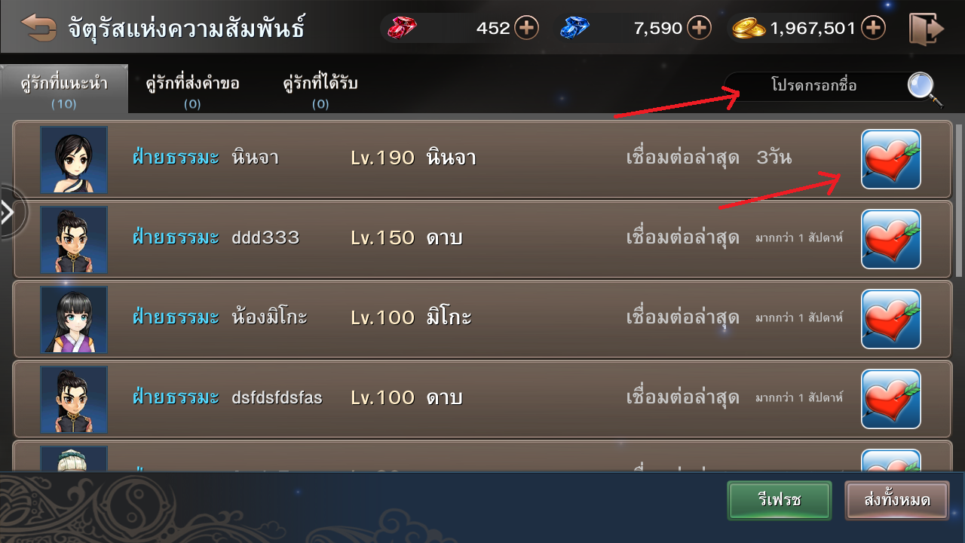Click the ส่งทั้งหมด button
Image resolution: width=965 pixels, height=543 pixels.
click(896, 500)
